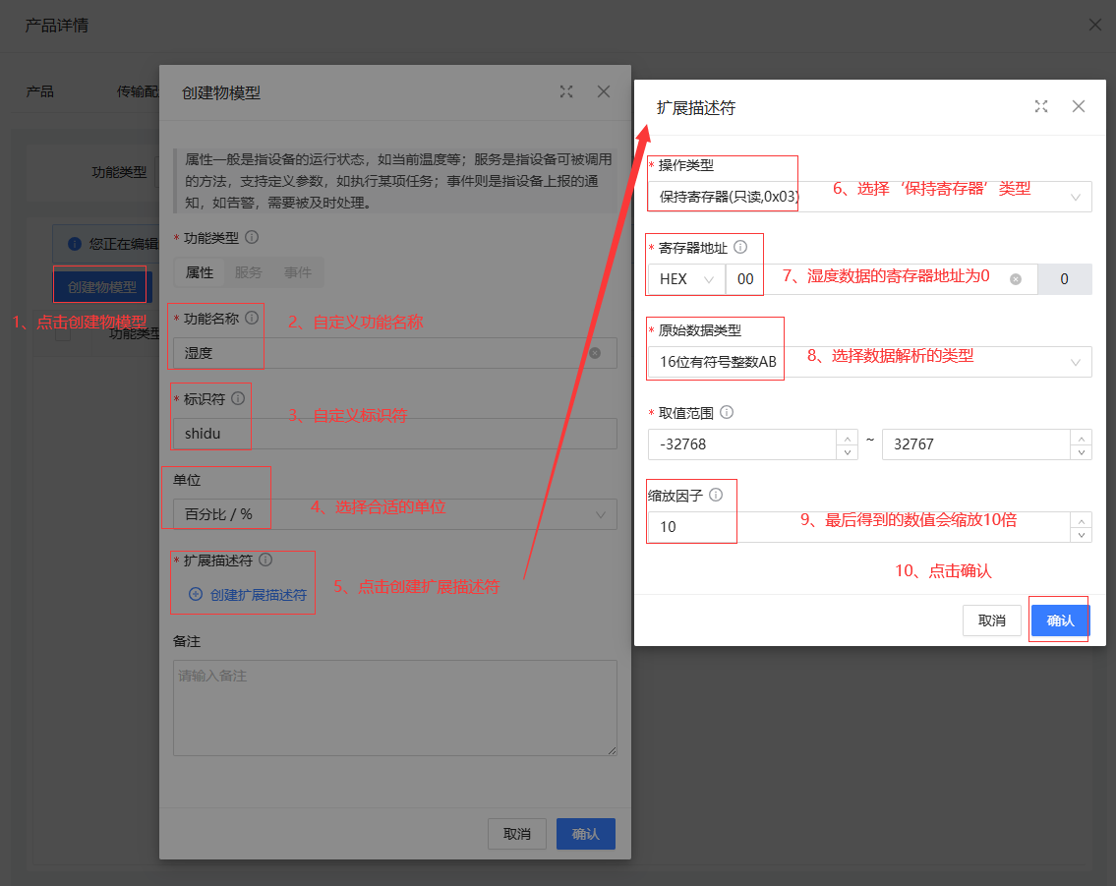Click 确认 in the 扩展描述符 dialog
Screen dimensions: 1116x886
click(x=1060, y=620)
